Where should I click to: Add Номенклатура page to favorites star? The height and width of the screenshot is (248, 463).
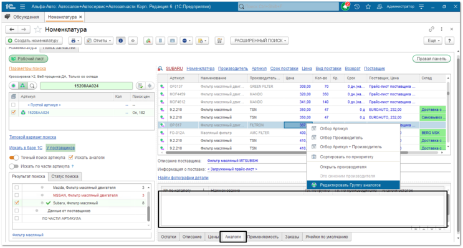37,29
